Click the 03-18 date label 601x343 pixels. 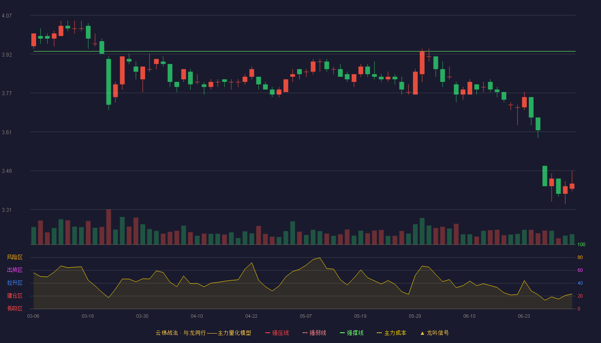click(88, 316)
